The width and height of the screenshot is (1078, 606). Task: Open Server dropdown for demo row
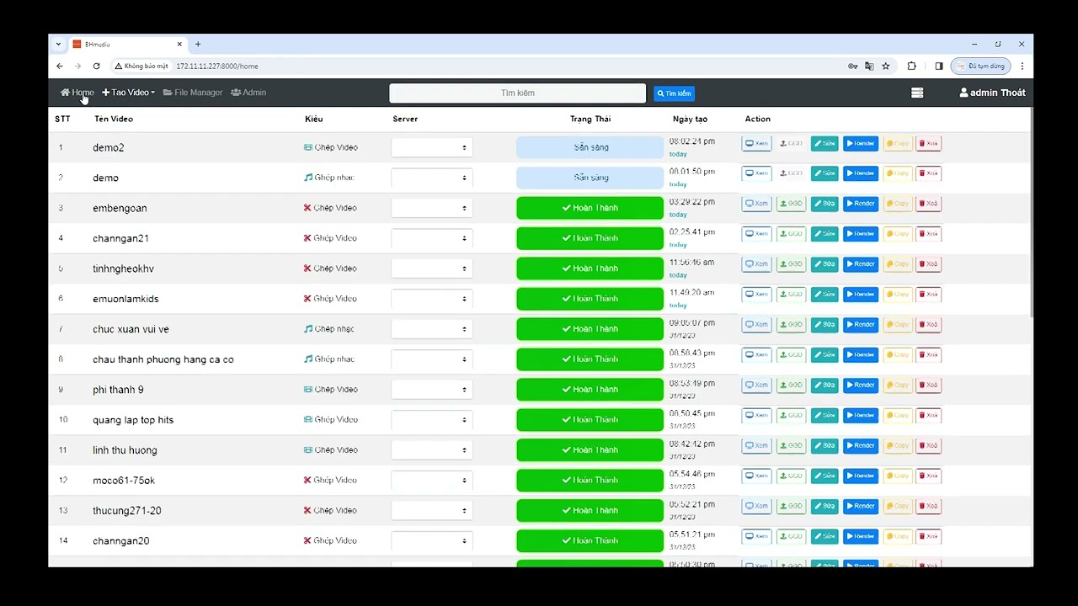click(431, 178)
